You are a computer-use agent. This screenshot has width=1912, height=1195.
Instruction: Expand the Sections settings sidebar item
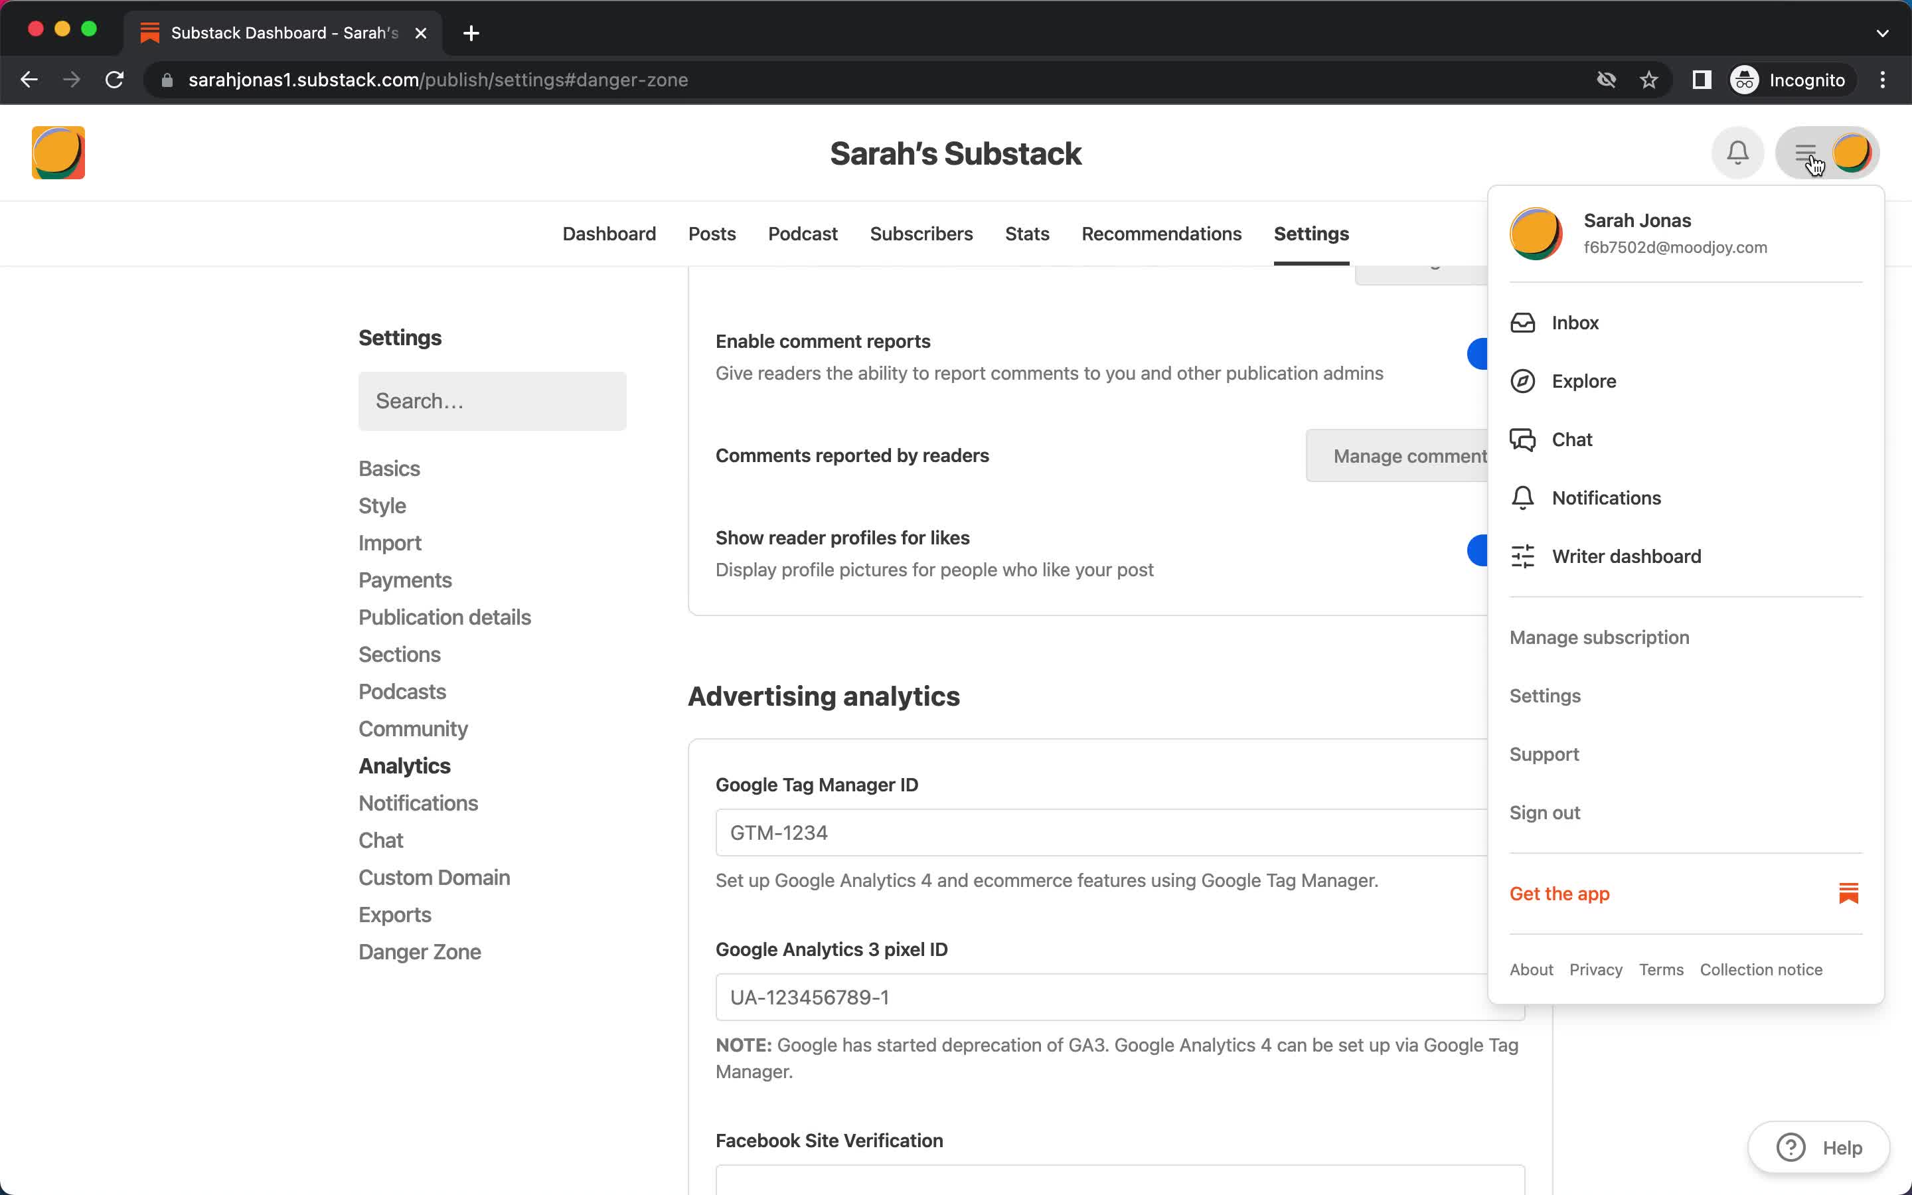[x=399, y=654]
